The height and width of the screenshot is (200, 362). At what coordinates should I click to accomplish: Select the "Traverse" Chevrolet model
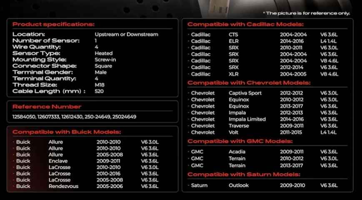(x=239, y=126)
